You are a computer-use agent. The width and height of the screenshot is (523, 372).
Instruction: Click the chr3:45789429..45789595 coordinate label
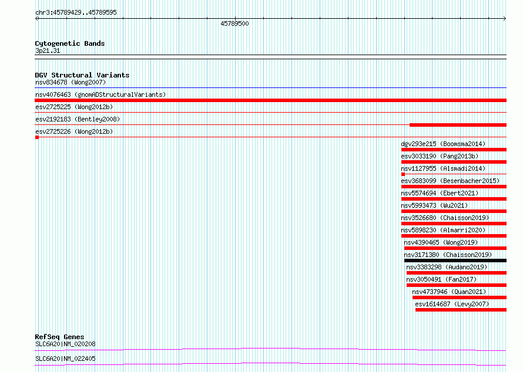[76, 12]
